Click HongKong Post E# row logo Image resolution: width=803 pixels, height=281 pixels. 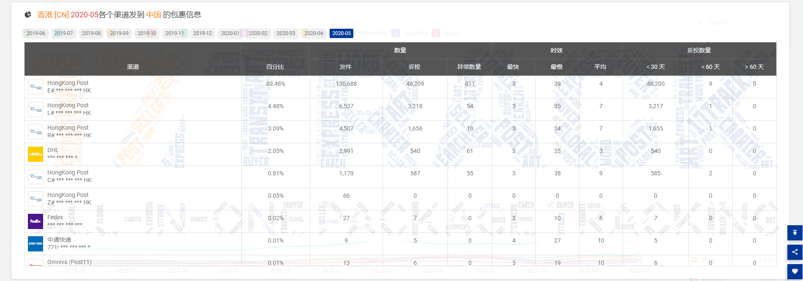point(36,87)
